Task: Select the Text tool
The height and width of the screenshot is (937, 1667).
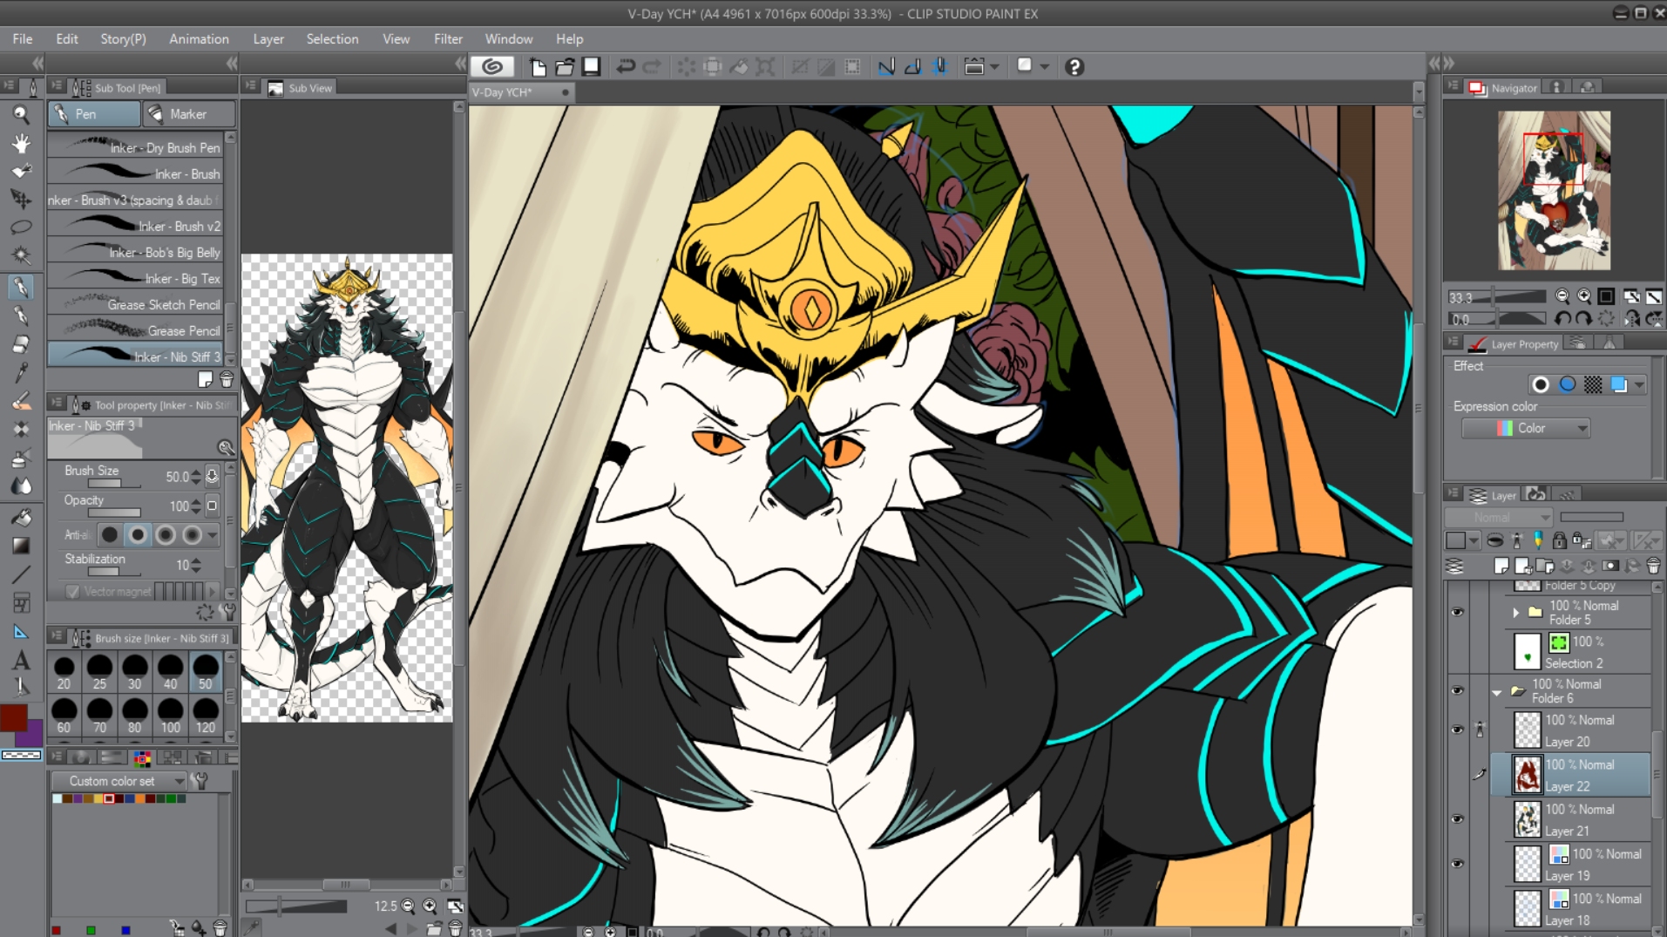Action: coord(21,660)
